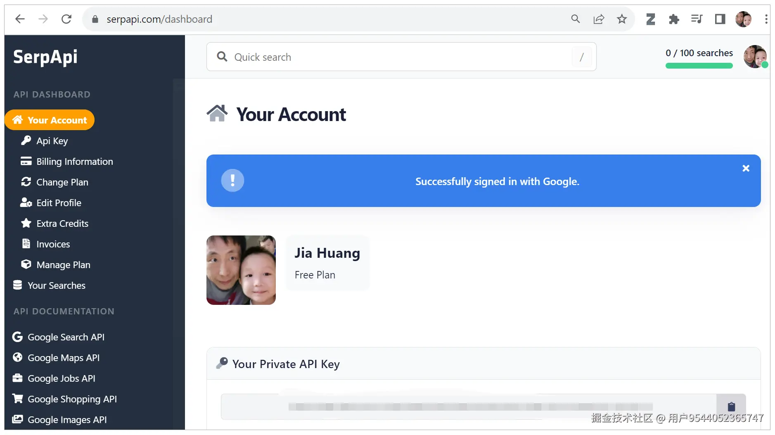Toggle the browser side panel icon
This screenshot has width=775, height=435.
tap(720, 19)
